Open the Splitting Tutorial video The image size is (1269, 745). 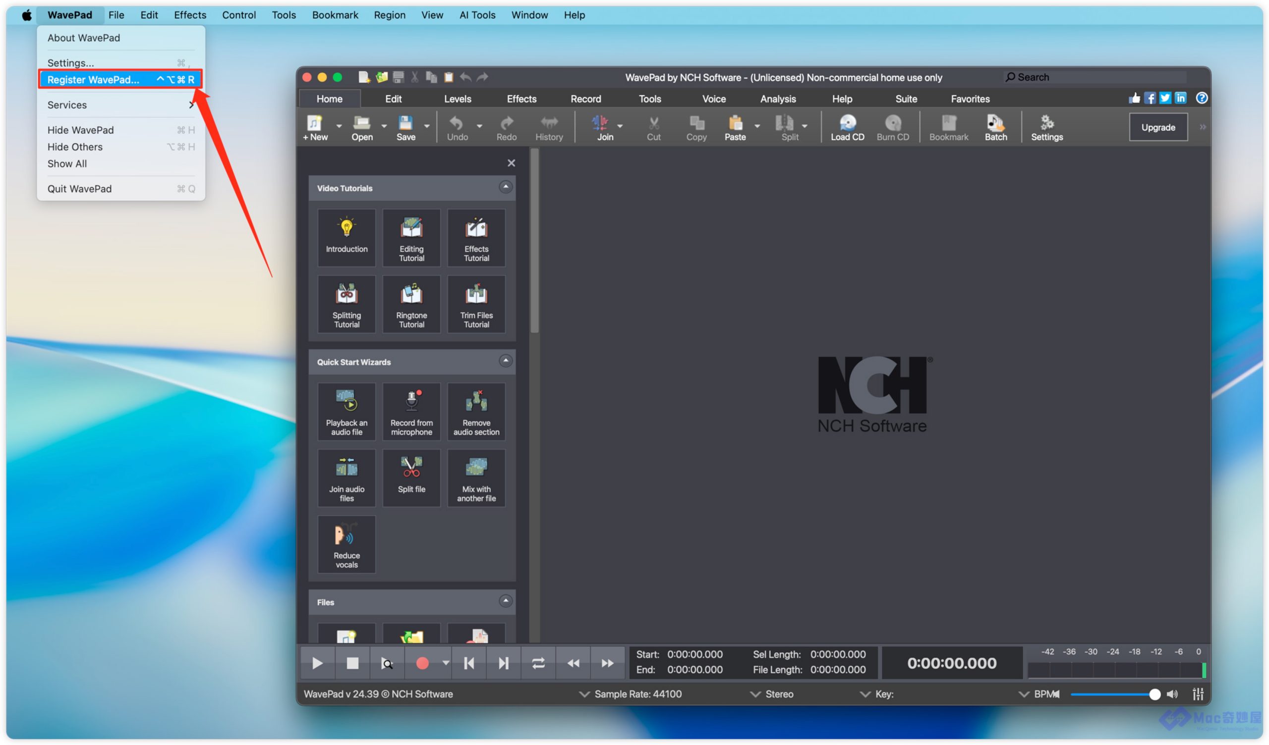pyautogui.click(x=346, y=304)
